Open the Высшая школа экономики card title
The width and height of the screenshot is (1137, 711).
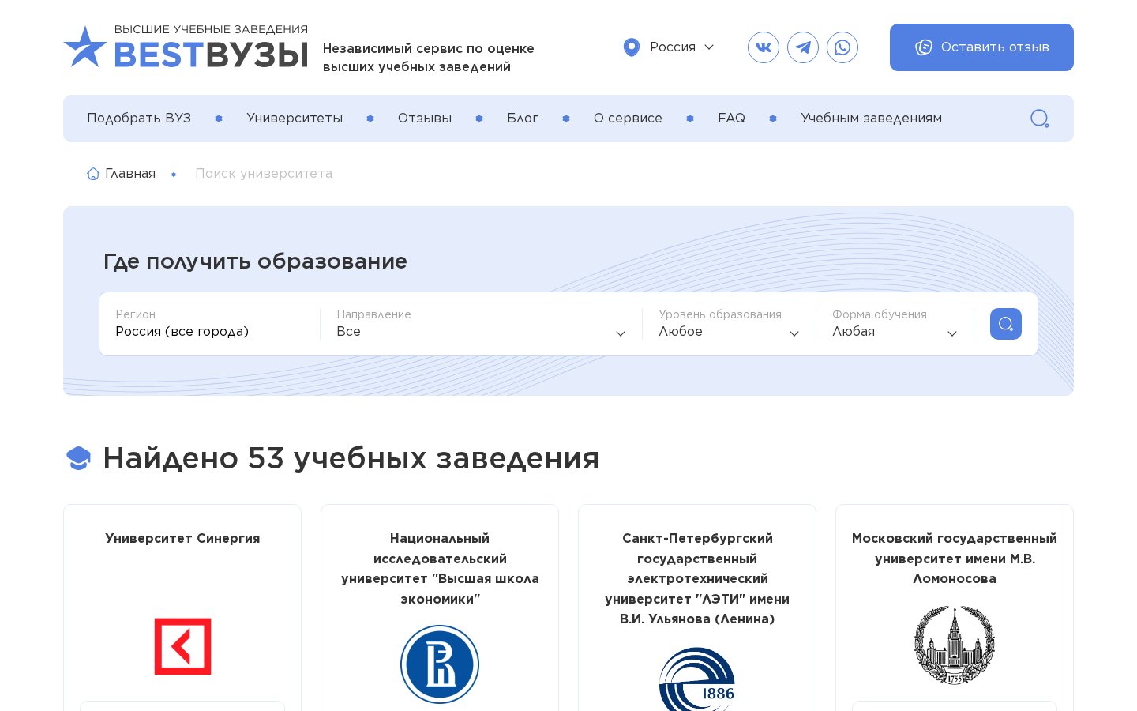pos(440,569)
